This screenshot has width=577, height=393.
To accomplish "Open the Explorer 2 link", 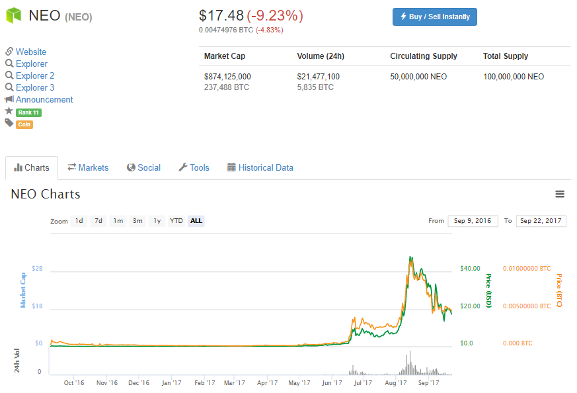I will pyautogui.click(x=35, y=75).
